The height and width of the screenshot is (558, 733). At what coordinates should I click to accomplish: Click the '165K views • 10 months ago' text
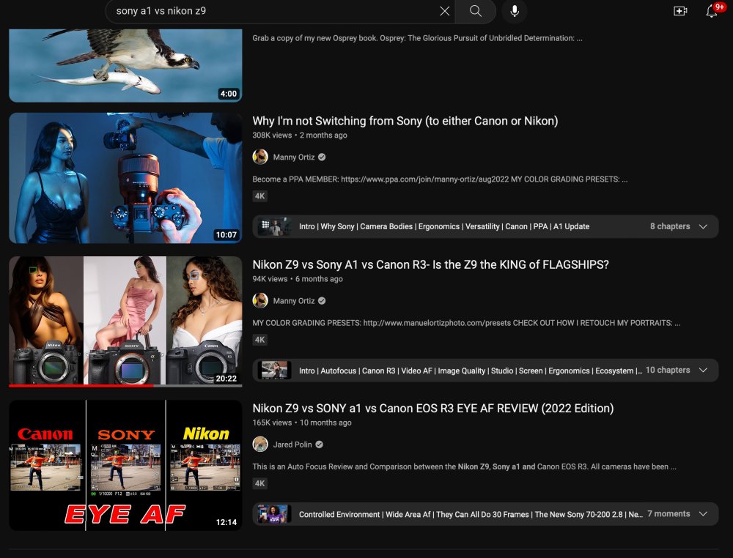click(x=302, y=423)
